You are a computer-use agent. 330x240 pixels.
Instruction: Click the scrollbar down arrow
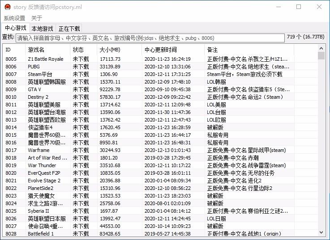tap(321, 232)
